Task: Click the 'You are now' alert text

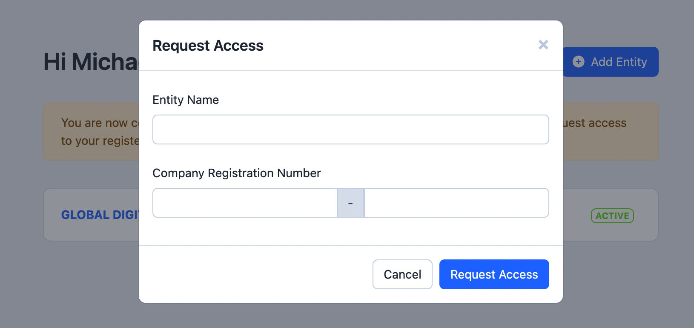Action: [x=100, y=123]
